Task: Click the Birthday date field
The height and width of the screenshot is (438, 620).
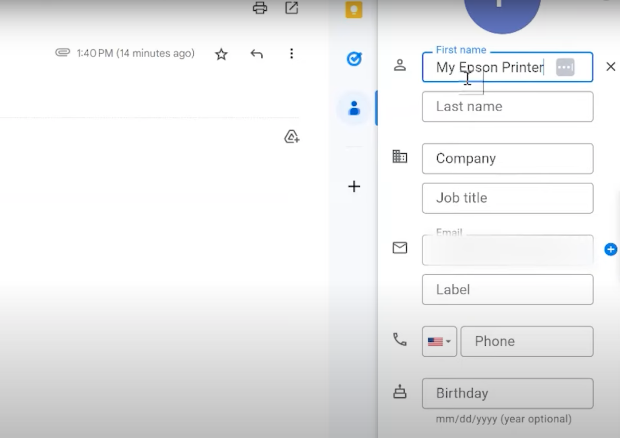Action: click(507, 393)
